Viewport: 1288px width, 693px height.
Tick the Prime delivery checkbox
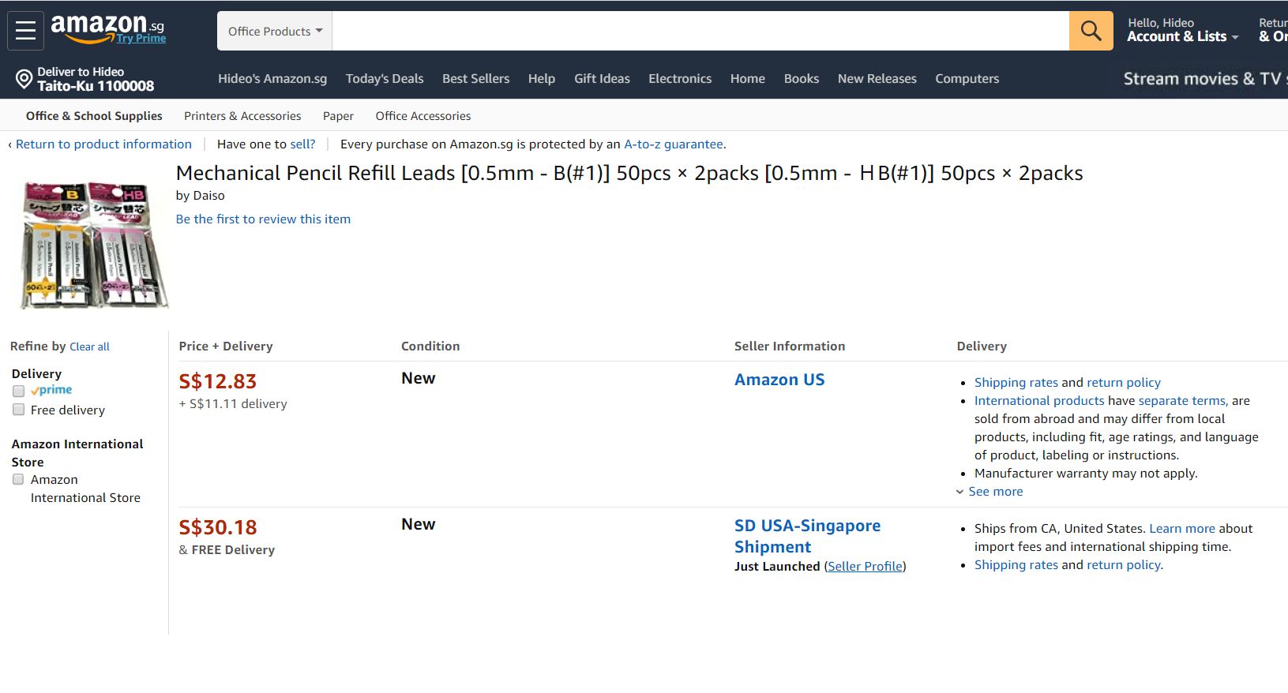(x=18, y=391)
